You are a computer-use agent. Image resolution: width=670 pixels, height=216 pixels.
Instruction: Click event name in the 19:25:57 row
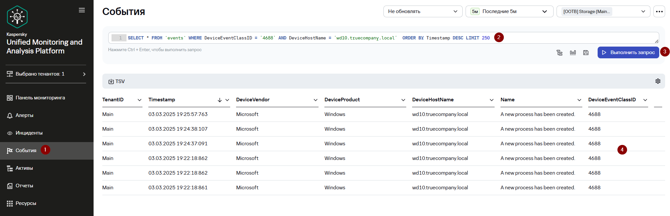click(538, 114)
